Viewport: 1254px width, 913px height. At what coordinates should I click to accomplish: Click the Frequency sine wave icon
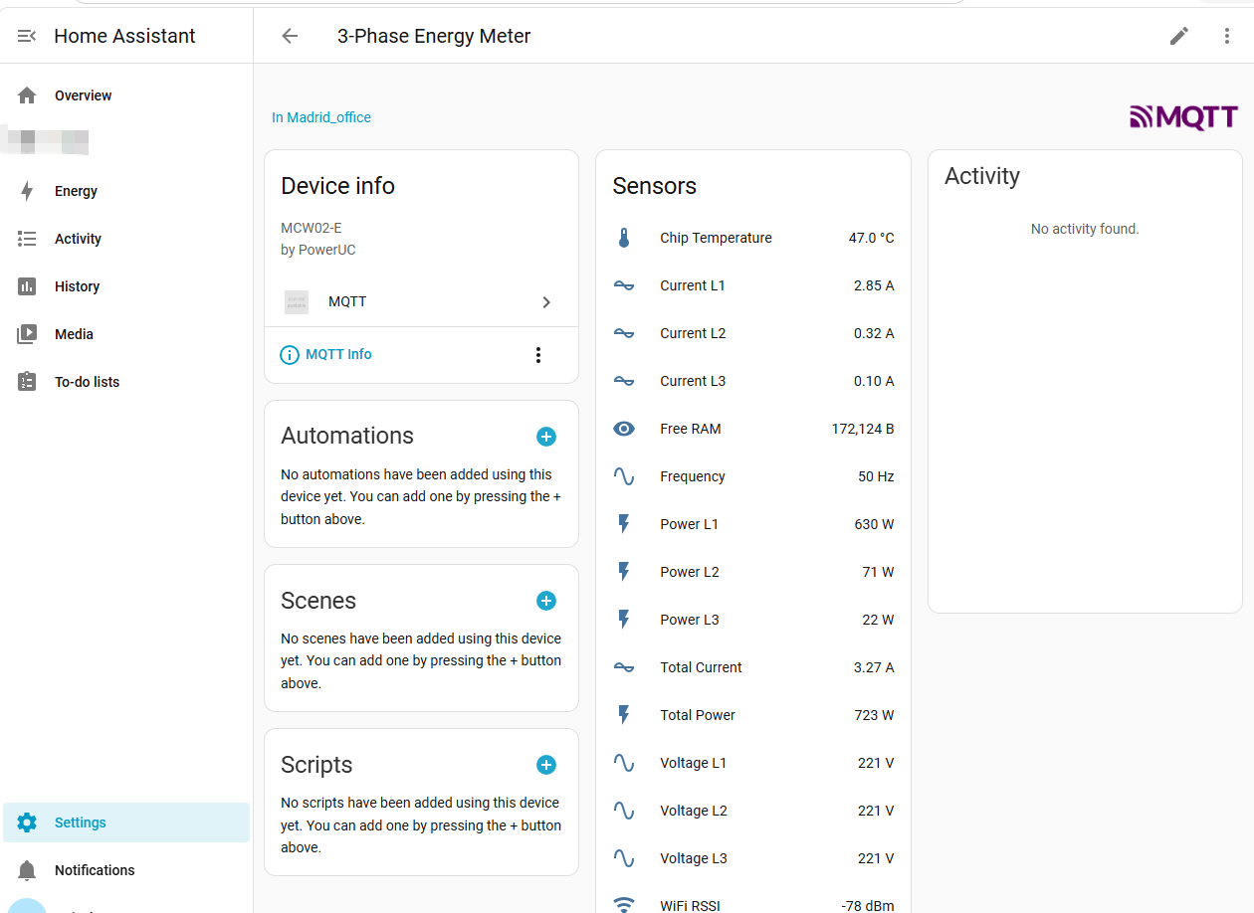(624, 476)
